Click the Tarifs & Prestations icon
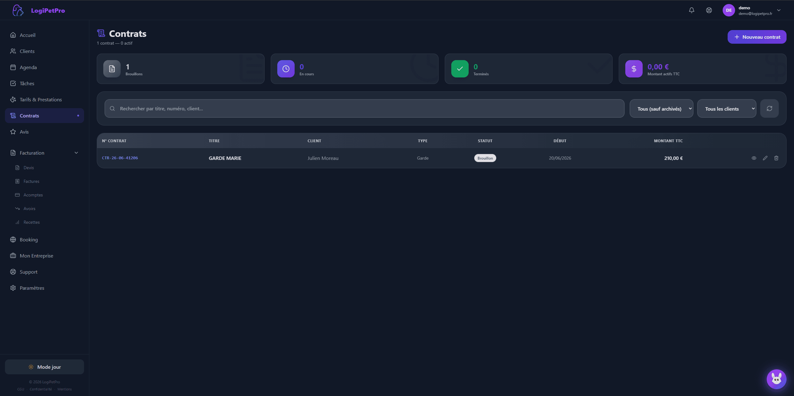Image resolution: width=794 pixels, height=396 pixels. pyautogui.click(x=13, y=99)
